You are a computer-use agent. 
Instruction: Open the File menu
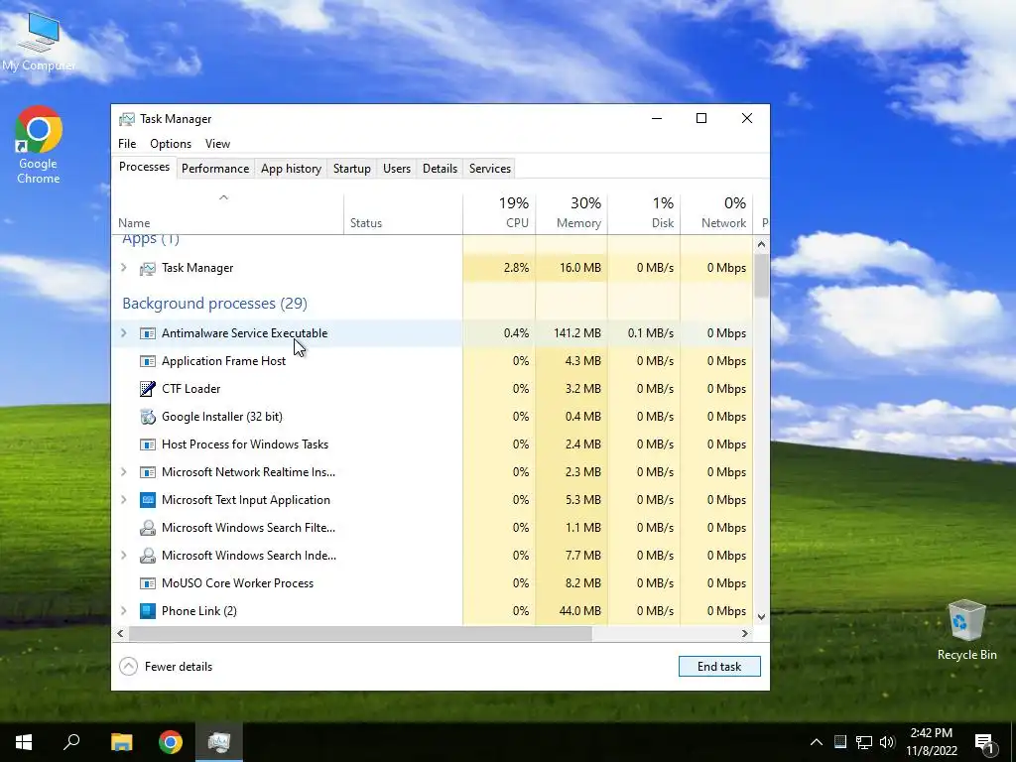[x=127, y=144]
